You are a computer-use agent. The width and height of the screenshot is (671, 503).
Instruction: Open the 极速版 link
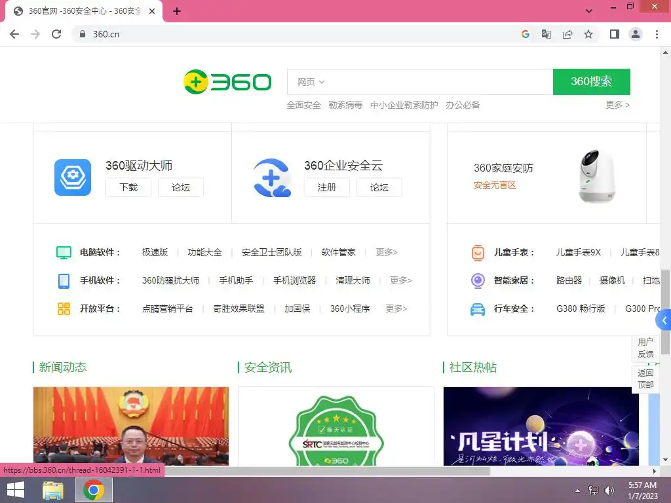click(155, 252)
